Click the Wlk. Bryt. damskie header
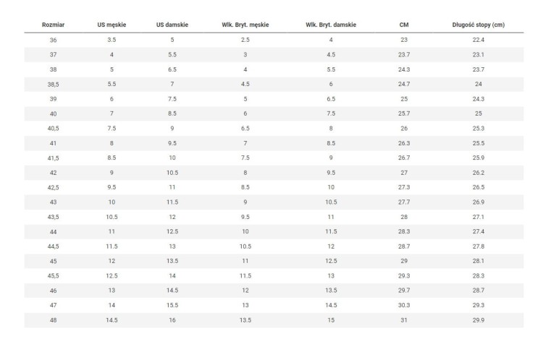The width and height of the screenshot is (543, 352). [x=331, y=25]
